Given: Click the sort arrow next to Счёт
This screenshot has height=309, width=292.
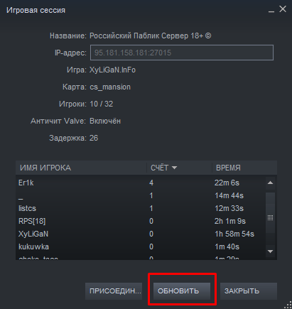Looking at the screenshot, I should coord(174,168).
